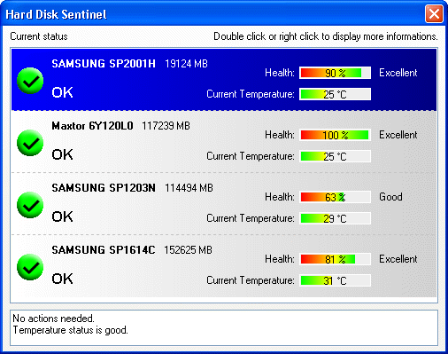Click the Excellent rating of Maxtor 6Y120L0
The image size is (448, 354).
(398, 135)
